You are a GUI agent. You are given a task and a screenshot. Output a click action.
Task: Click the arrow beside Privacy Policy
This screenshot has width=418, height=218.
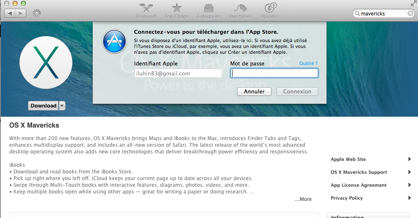click(409, 198)
